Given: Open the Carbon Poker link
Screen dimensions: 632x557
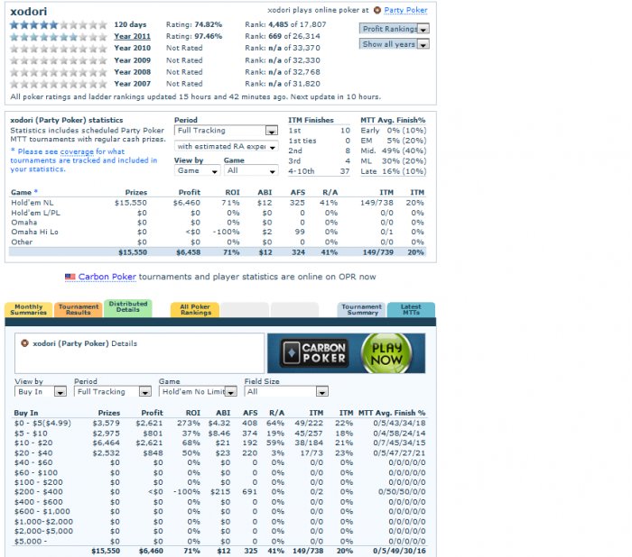Looking at the screenshot, I should tap(107, 277).
